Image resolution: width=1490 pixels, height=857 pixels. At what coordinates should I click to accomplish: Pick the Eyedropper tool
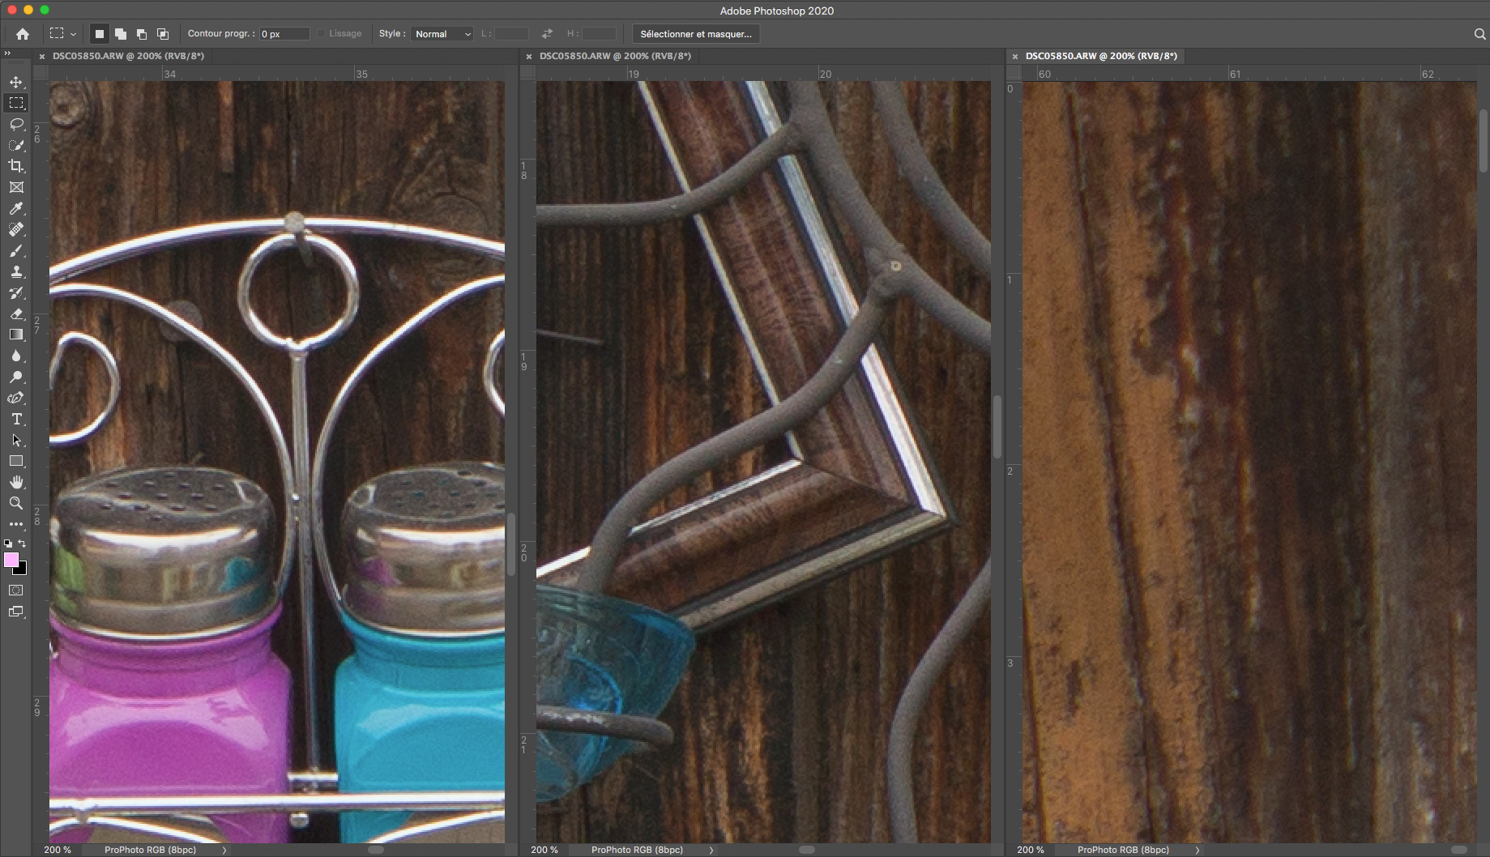pyautogui.click(x=16, y=208)
